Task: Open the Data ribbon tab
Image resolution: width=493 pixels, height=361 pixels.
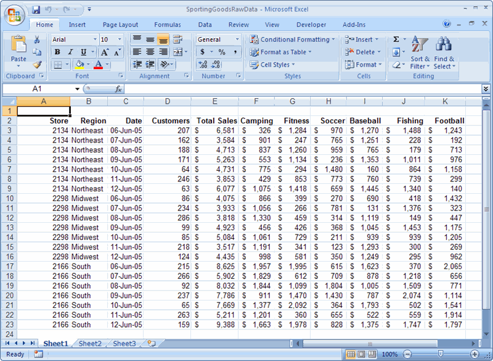Action: [205, 25]
